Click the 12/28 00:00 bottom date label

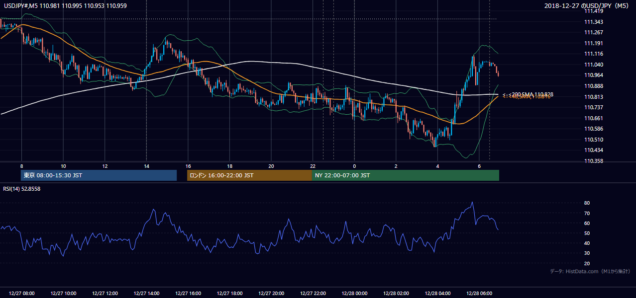click(354, 294)
